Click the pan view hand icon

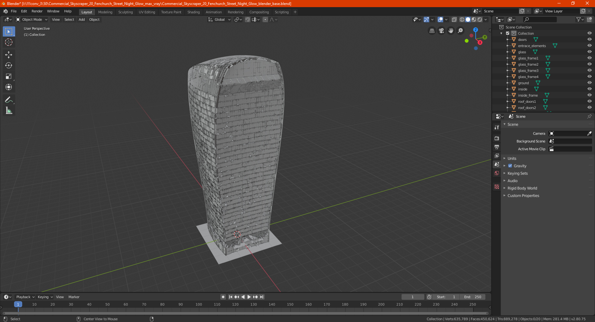pos(451,31)
